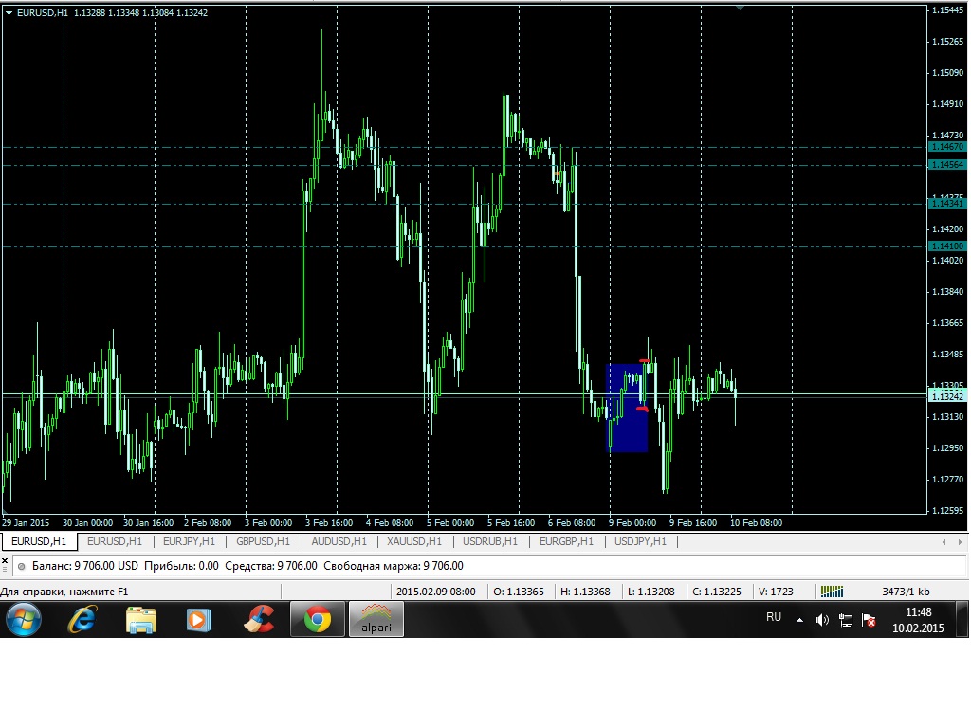Click the close price C: 1.13225 field

[717, 591]
